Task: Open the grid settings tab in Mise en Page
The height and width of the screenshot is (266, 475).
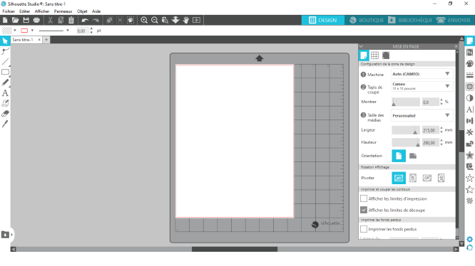Action: (374, 55)
